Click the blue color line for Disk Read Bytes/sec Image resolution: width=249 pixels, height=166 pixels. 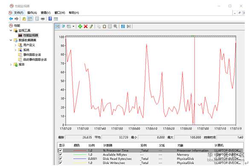80,159
